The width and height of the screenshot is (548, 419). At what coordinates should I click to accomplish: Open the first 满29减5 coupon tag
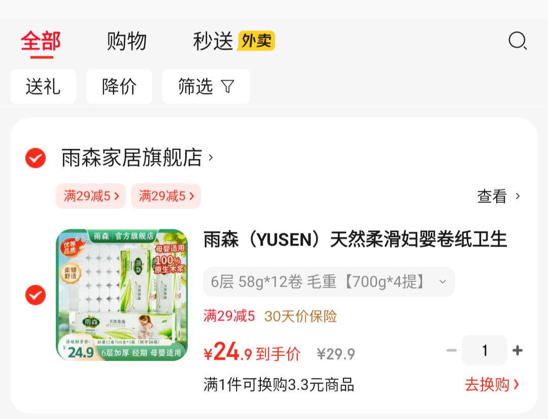pyautogui.click(x=91, y=196)
